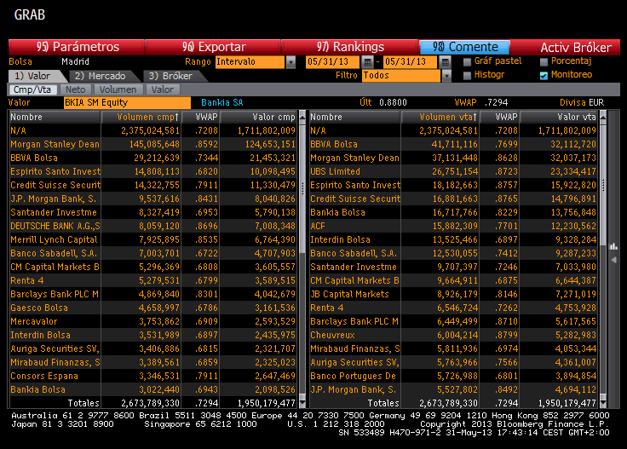The image size is (627, 449).
Task: Enable the Gráf pastel checkbox
Action: 467,62
